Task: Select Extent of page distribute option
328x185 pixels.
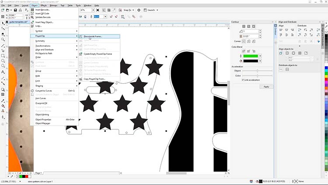Action: pyautogui.click(x=287, y=69)
